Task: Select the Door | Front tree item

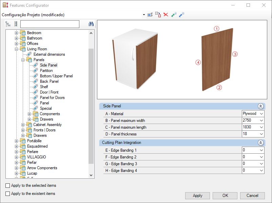Action: [x=49, y=92]
